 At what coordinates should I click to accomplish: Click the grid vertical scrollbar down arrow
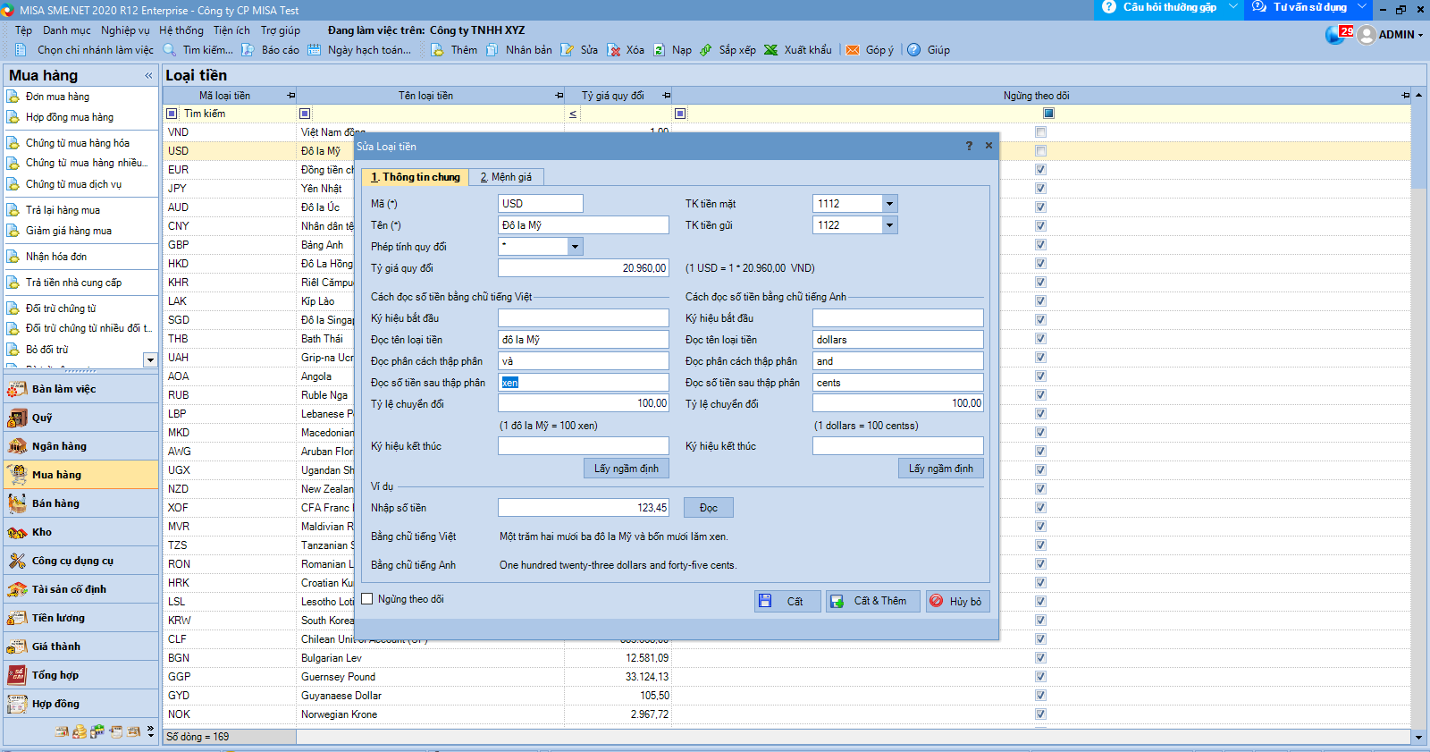[1419, 738]
